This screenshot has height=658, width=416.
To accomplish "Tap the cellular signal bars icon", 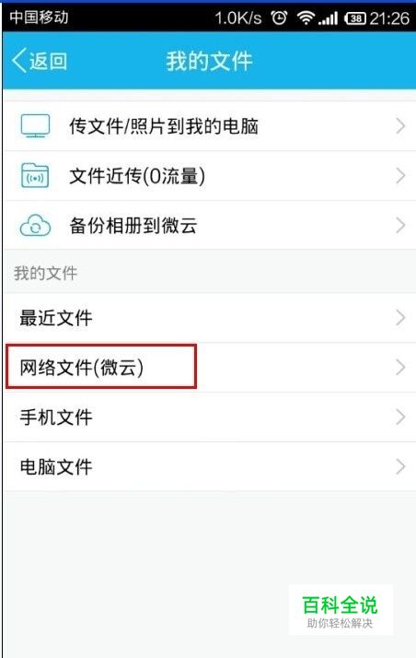I will tap(328, 18).
